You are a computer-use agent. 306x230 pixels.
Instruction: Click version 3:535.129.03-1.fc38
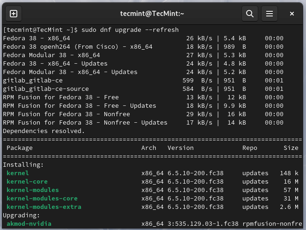point(203,224)
